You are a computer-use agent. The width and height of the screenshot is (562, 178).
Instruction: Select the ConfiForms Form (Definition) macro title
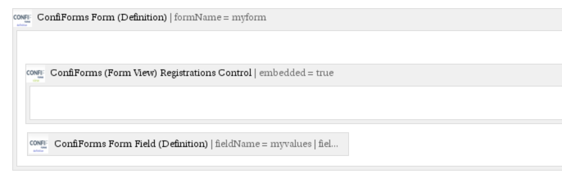click(x=102, y=18)
